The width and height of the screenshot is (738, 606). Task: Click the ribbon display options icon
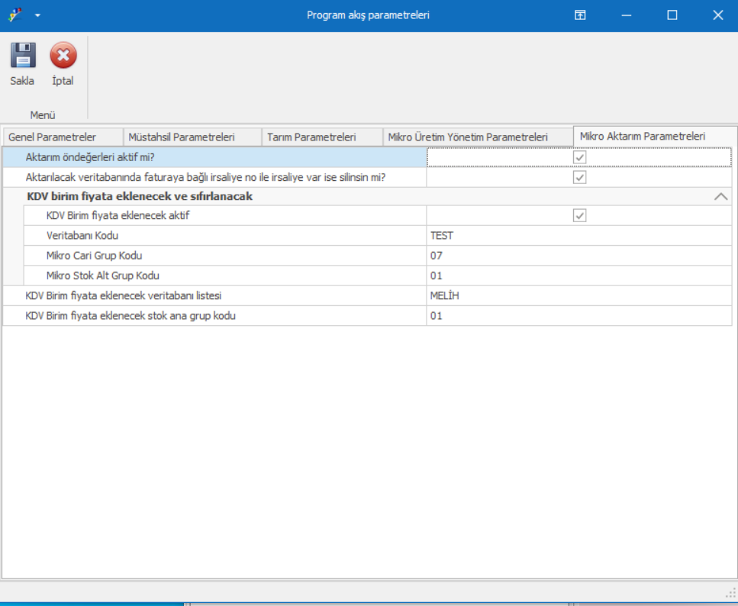point(580,15)
